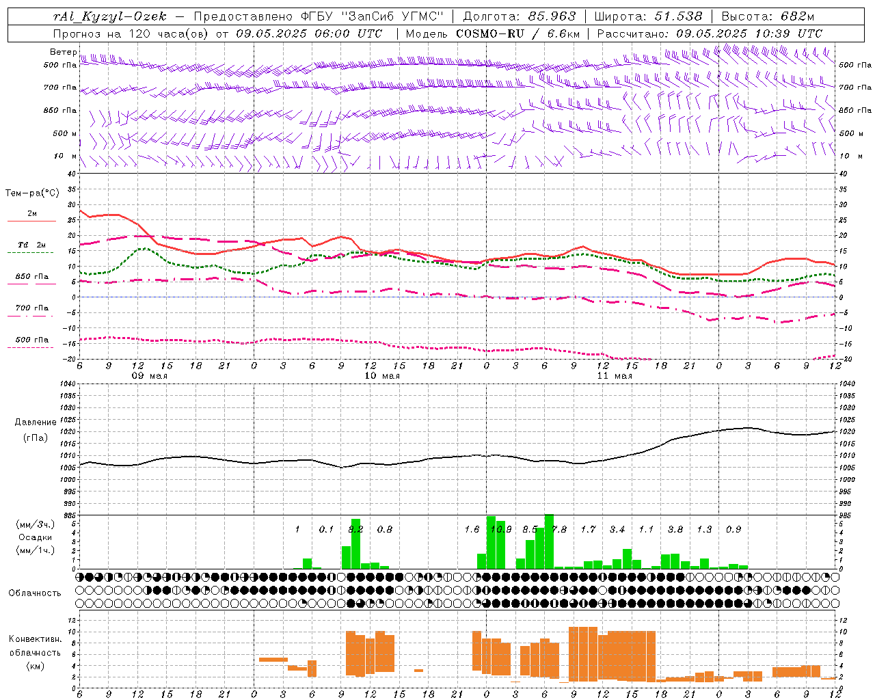
Task: Click the station title rAl_Kyzyl-Ozek
Action: [109, 16]
